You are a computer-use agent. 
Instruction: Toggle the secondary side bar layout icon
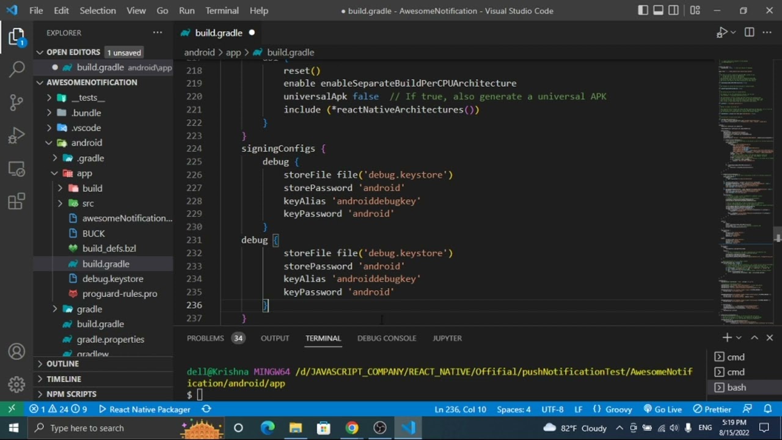tap(673, 10)
